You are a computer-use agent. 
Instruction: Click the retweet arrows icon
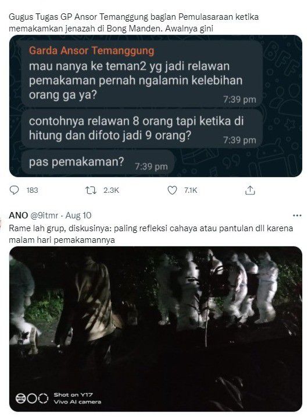tap(91, 190)
